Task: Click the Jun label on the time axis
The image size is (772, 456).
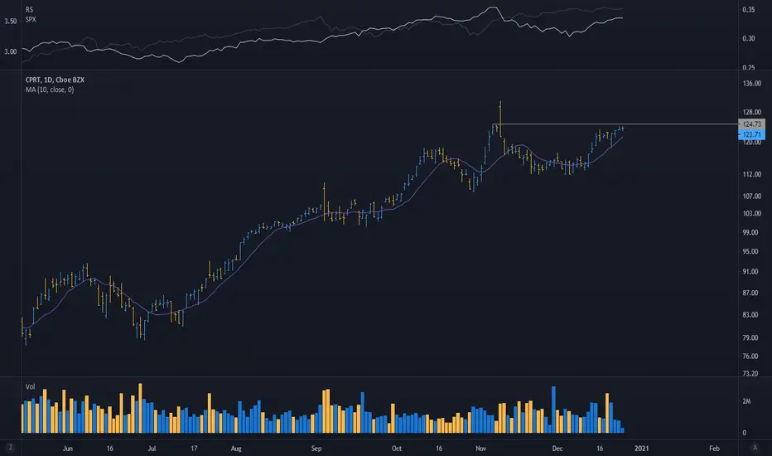Action: [x=67, y=449]
